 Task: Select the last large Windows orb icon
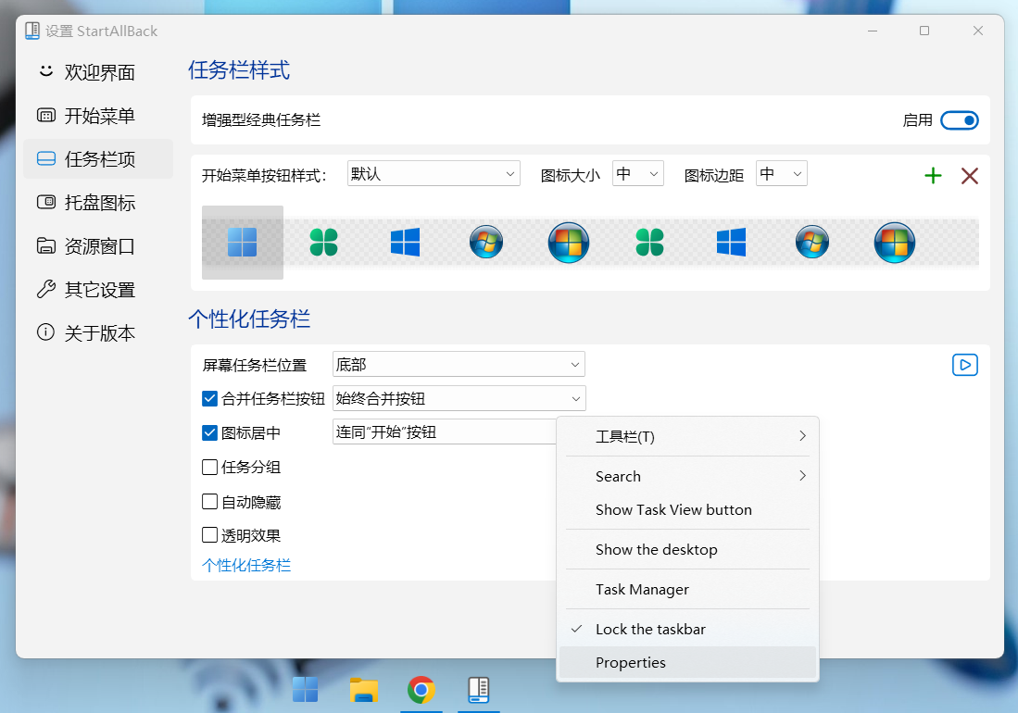click(895, 243)
